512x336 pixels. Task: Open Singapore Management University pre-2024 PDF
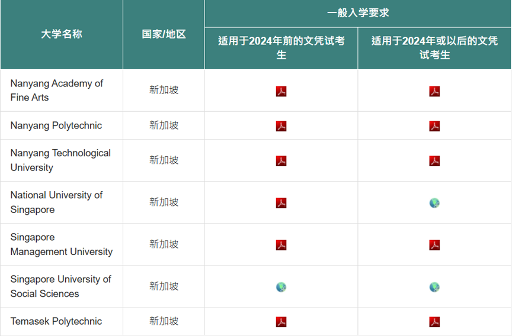click(281, 245)
